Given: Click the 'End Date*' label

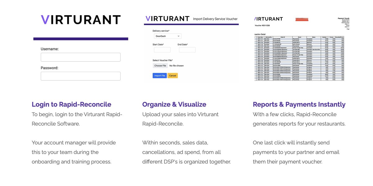Looking at the screenshot, I should click(183, 44).
